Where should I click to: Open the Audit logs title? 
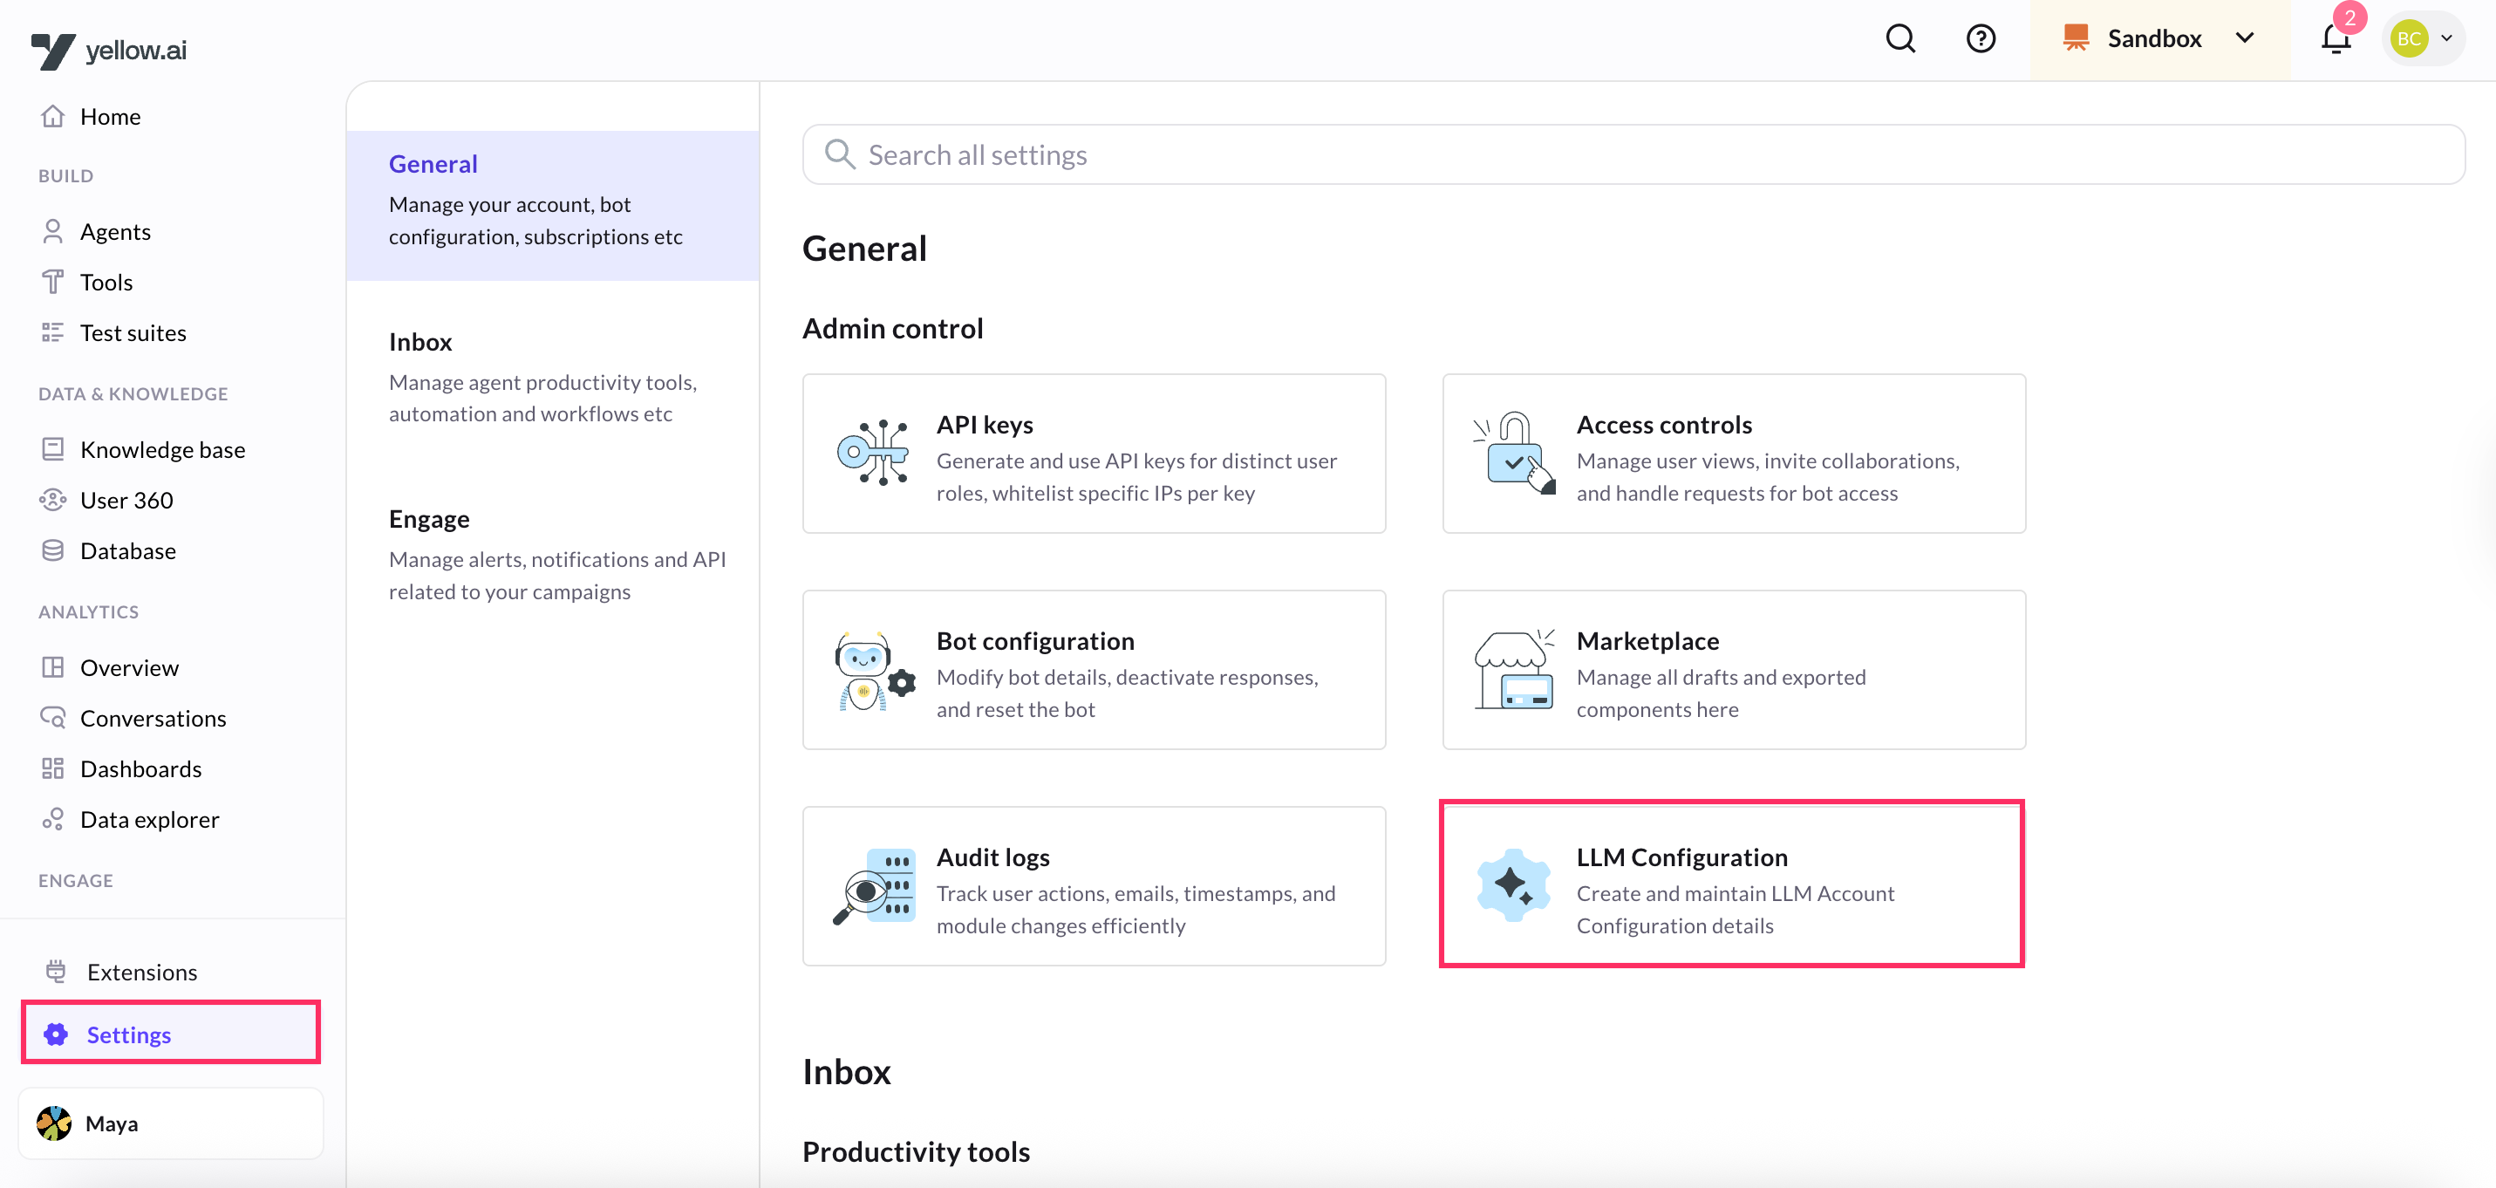coord(993,857)
